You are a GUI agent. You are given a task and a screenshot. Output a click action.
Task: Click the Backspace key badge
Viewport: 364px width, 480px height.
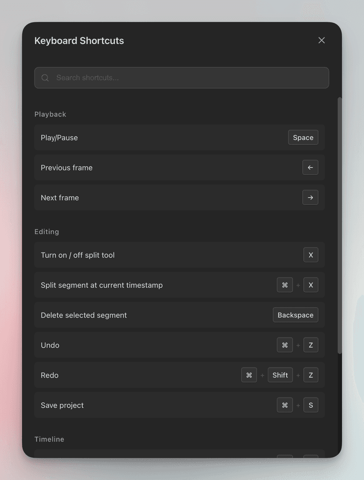coord(295,315)
